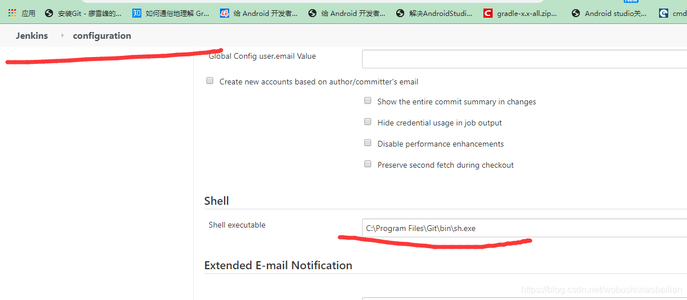
Task: Expand the breadcrumb arrow after Jenkins
Action: 62,35
